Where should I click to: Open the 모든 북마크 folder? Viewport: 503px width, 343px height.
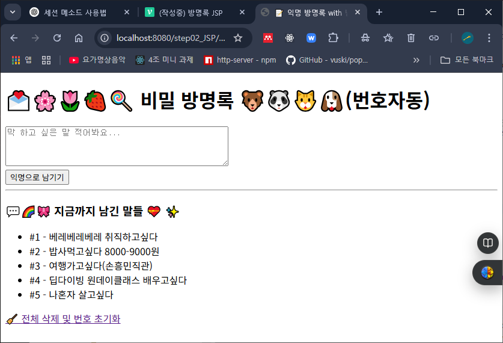pos(467,60)
